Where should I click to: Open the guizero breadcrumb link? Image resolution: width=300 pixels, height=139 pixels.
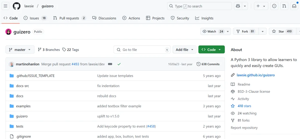click(x=47, y=6)
